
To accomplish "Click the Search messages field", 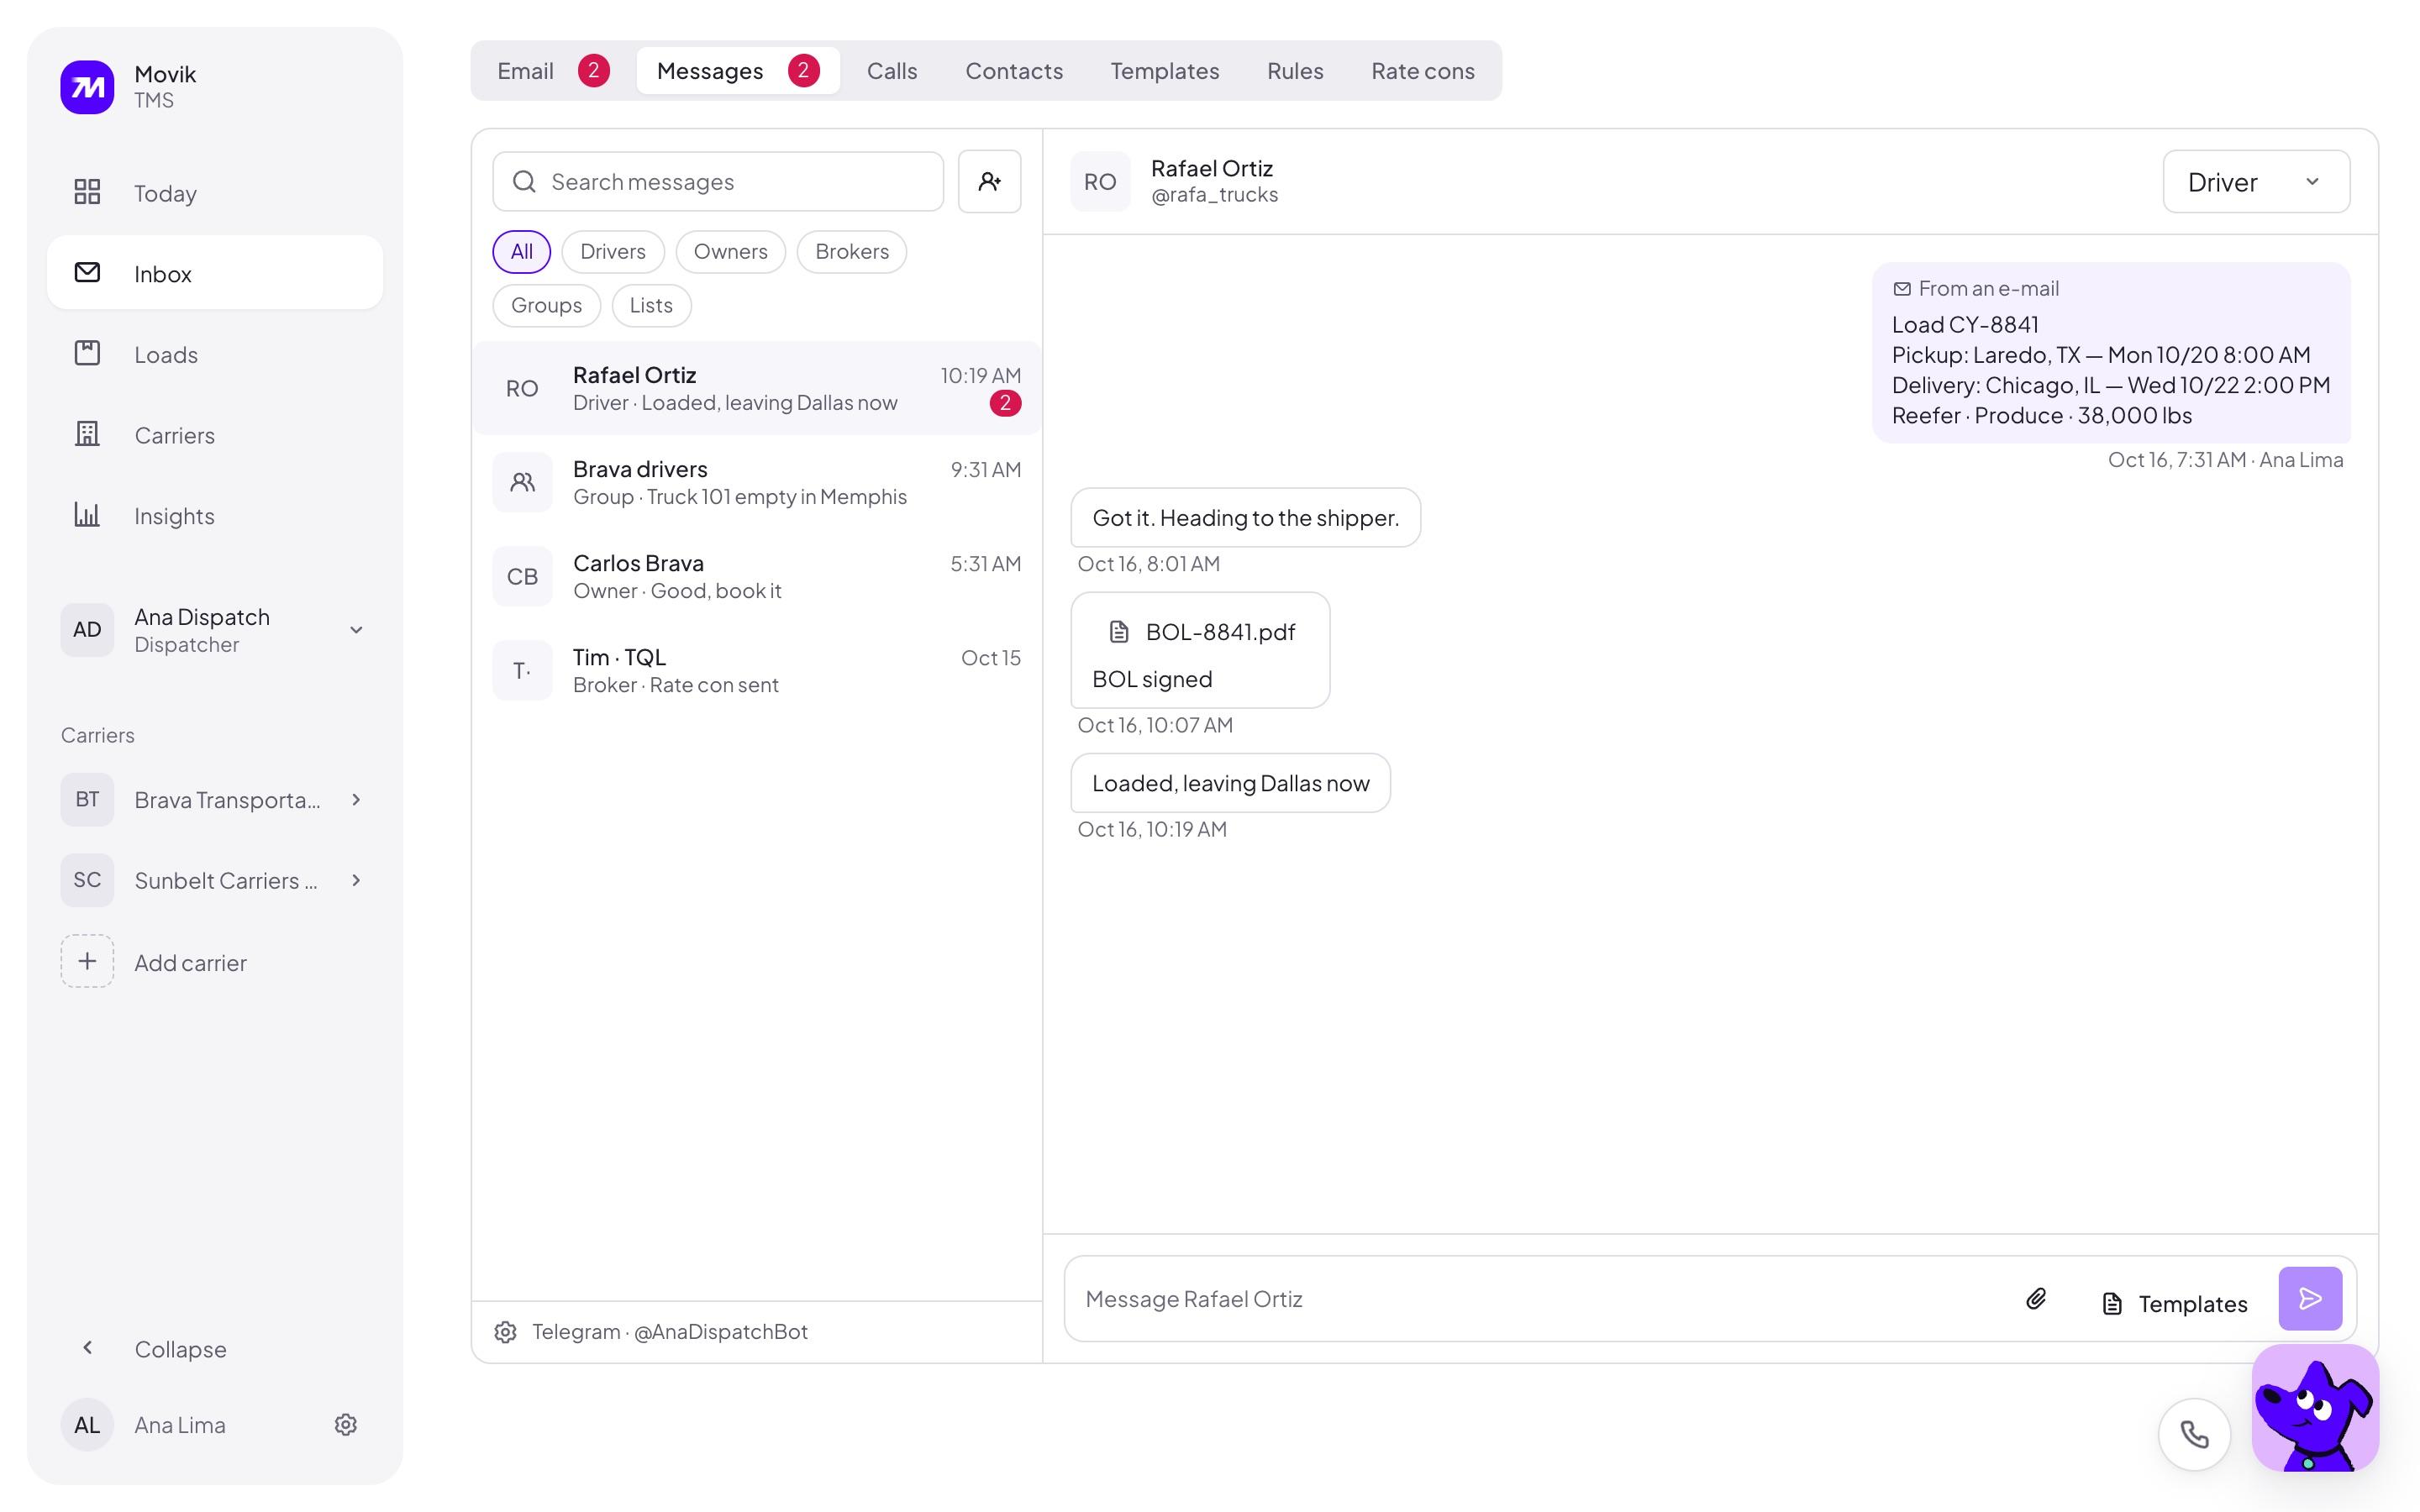I will click(718, 181).
